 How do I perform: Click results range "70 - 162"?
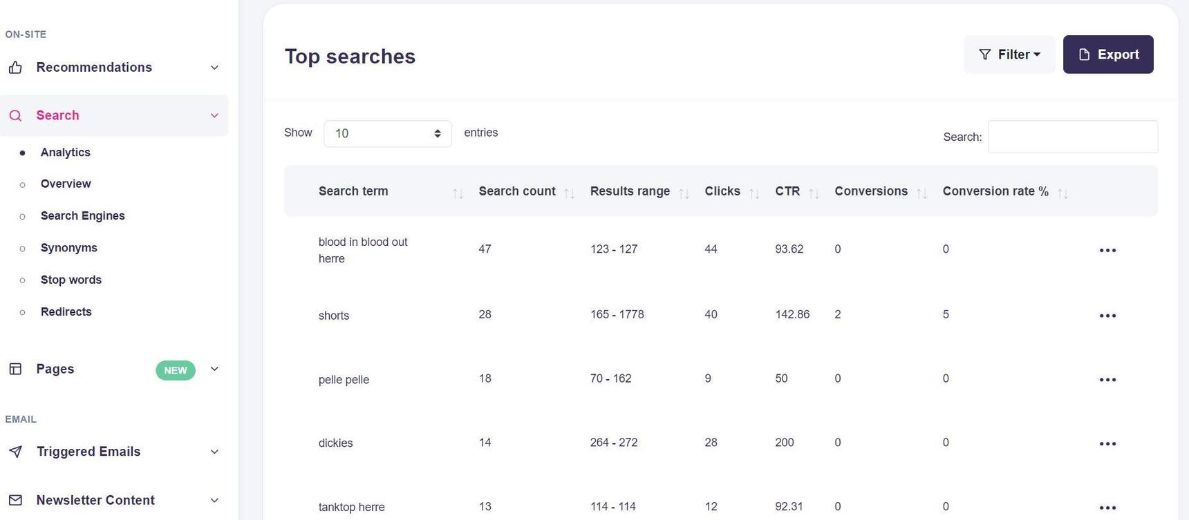tap(610, 378)
